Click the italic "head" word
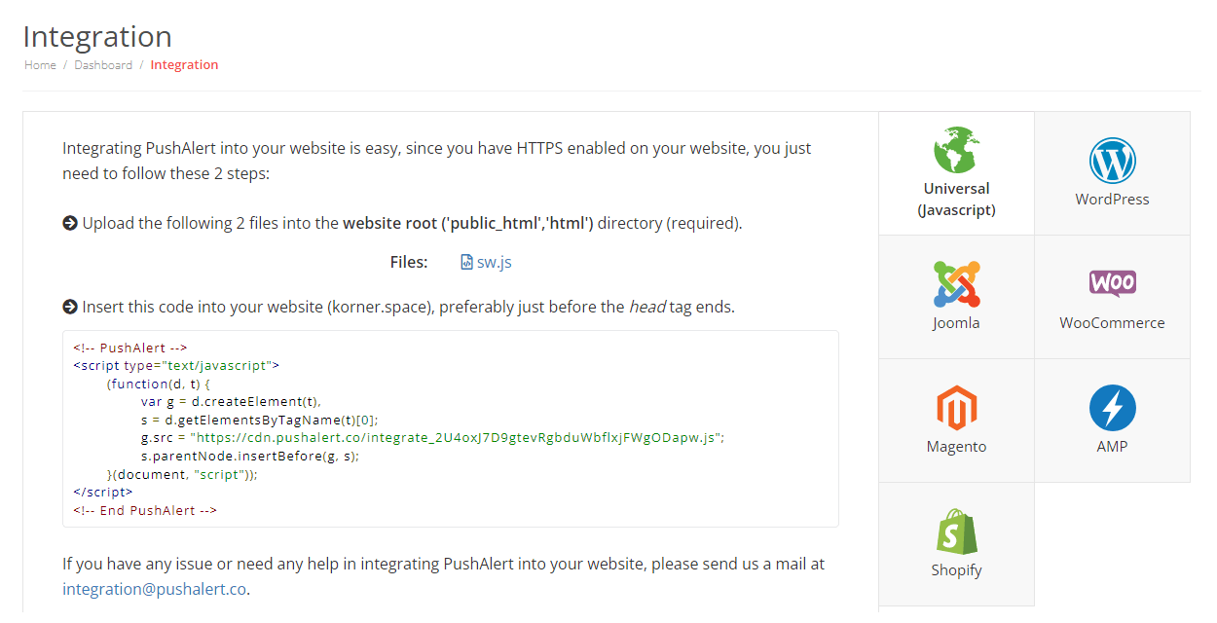 coord(647,307)
